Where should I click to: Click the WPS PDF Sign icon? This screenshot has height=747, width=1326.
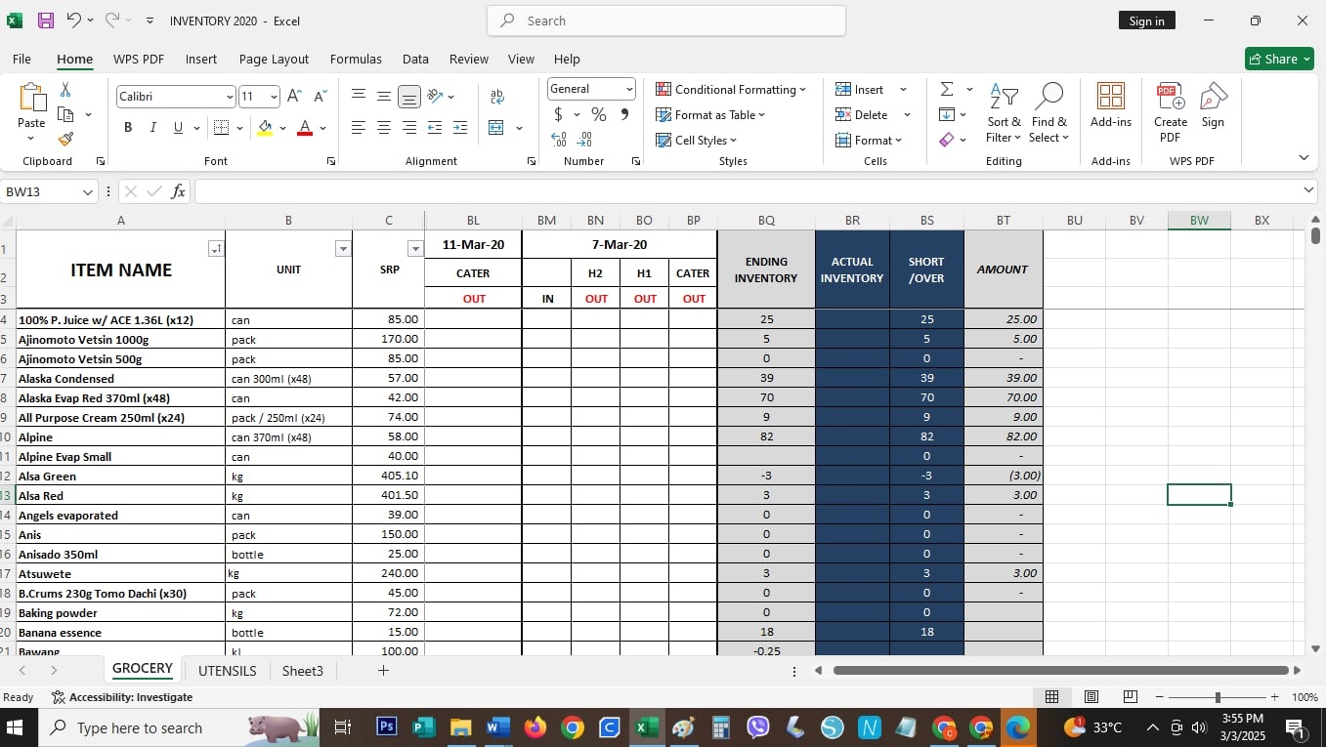1213,105
